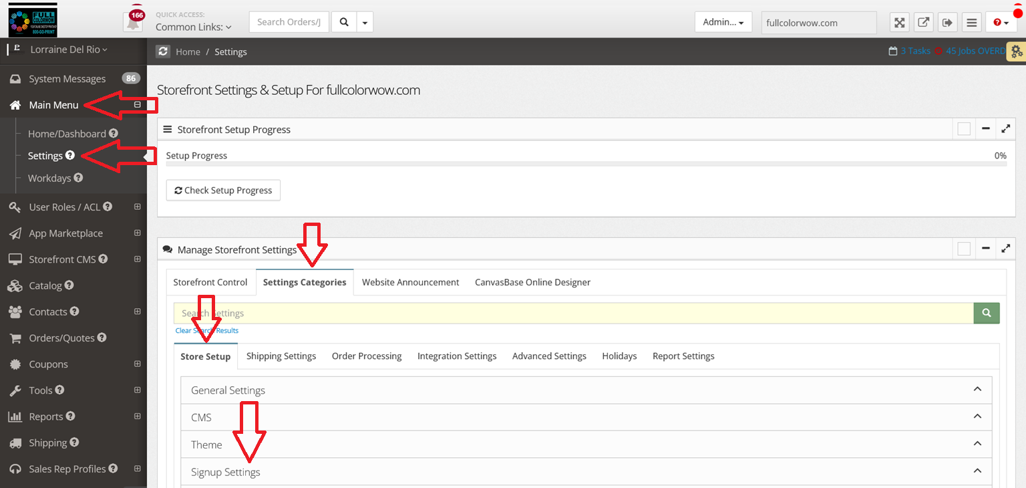Click the Clear Search Results link

[206, 331]
